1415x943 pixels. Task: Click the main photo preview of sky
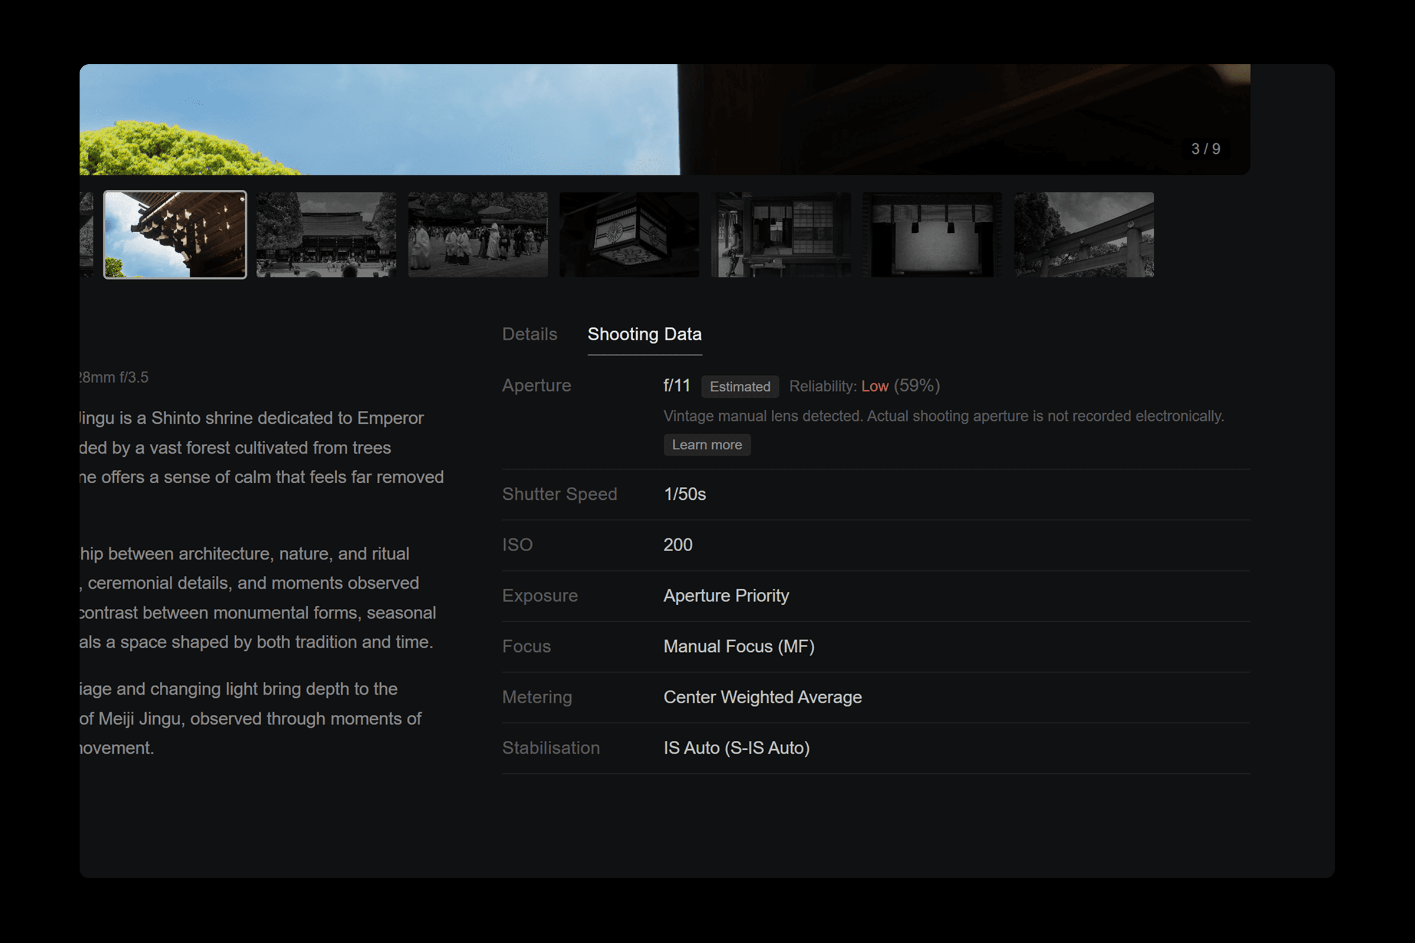(665, 120)
